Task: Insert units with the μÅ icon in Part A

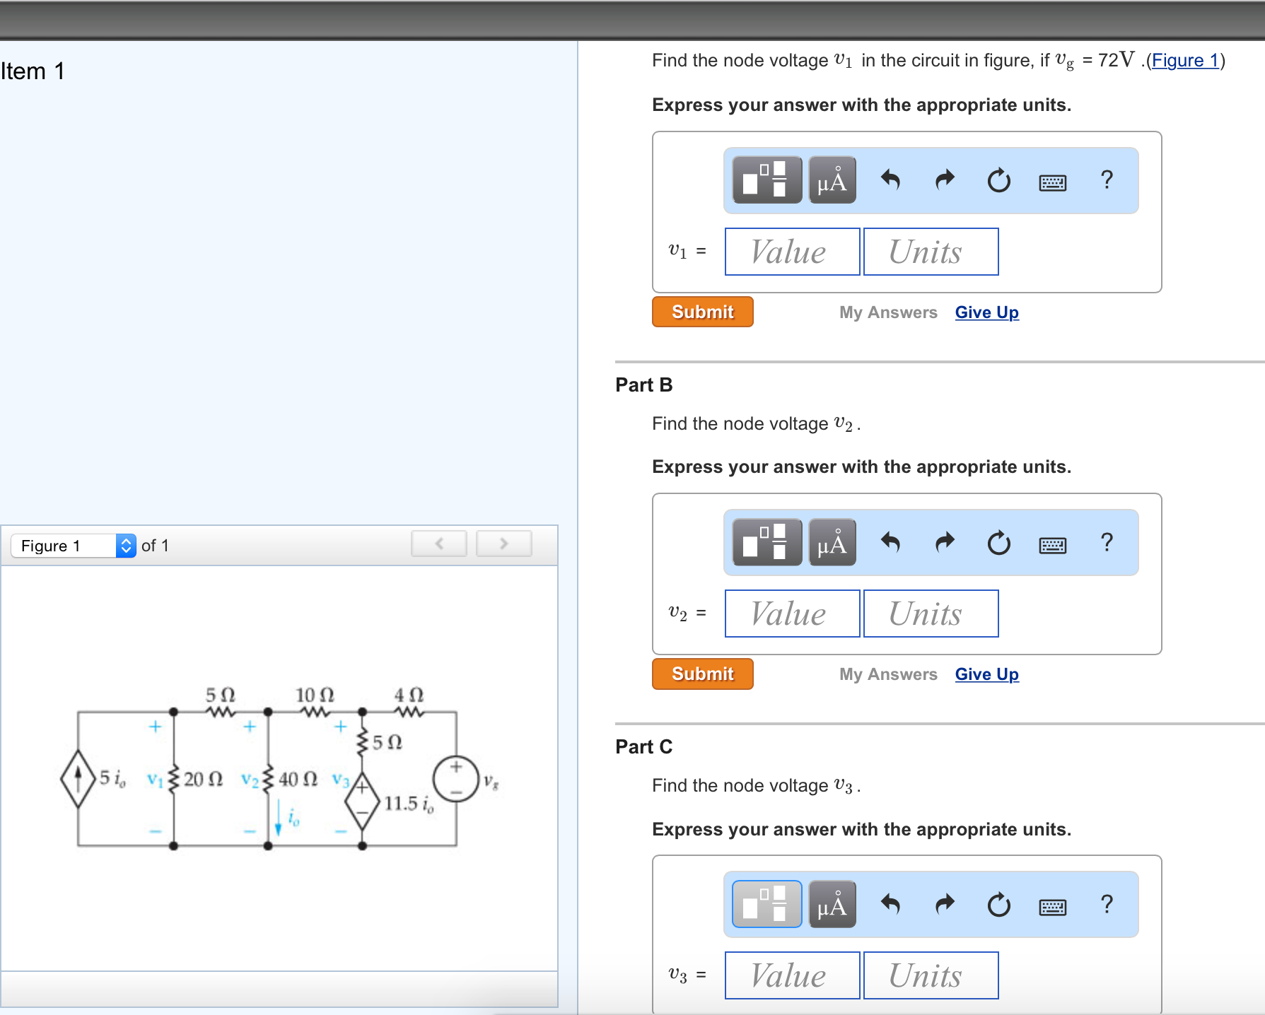Action: point(832,180)
